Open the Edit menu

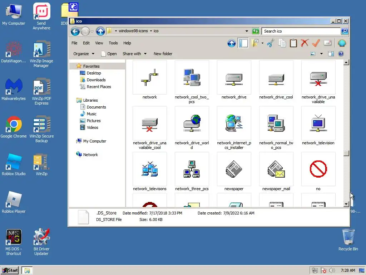coord(86,43)
